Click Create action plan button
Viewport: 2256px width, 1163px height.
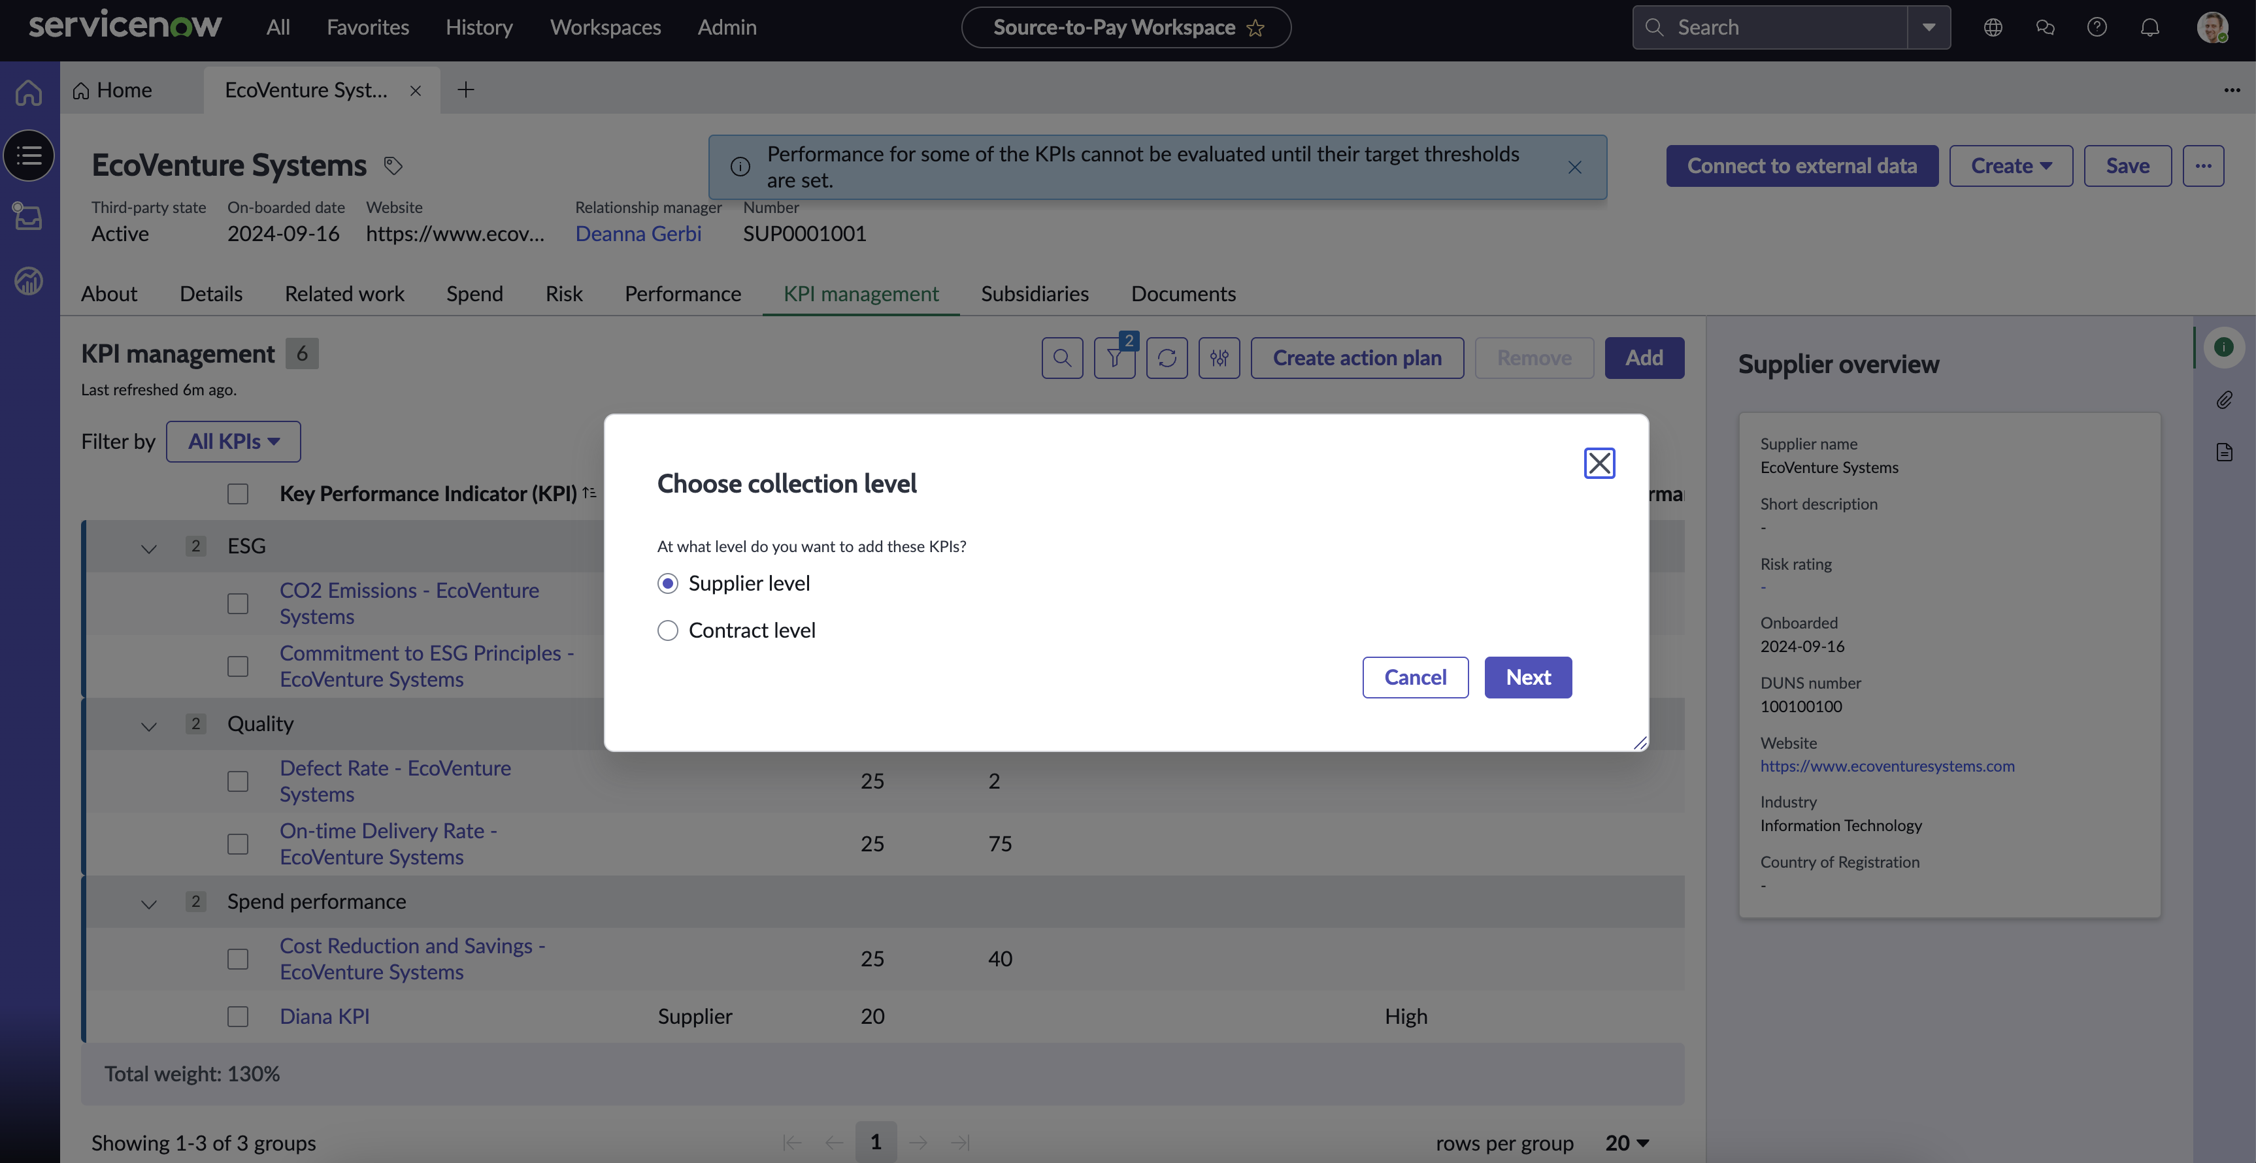coord(1357,358)
